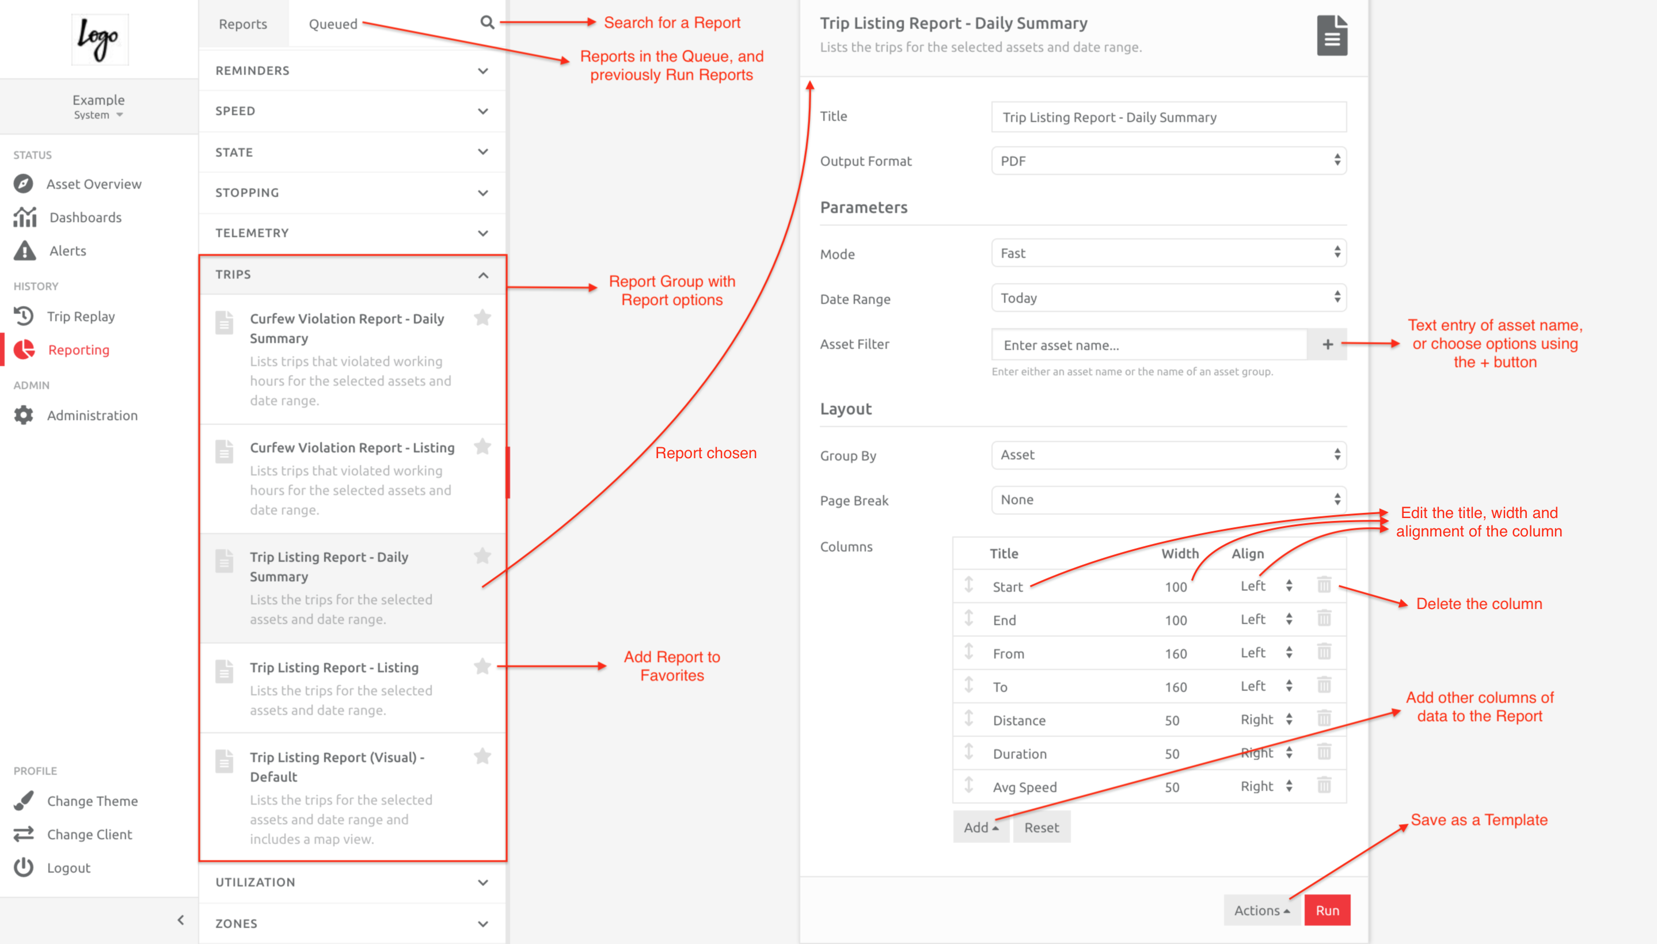This screenshot has height=944, width=1657.
Task: Click the plus button beside Asset Filter
Action: coord(1327,344)
